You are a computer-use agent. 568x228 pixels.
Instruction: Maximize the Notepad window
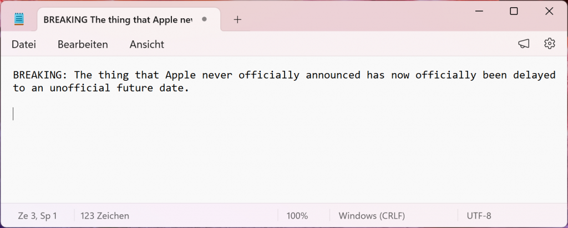(514, 11)
